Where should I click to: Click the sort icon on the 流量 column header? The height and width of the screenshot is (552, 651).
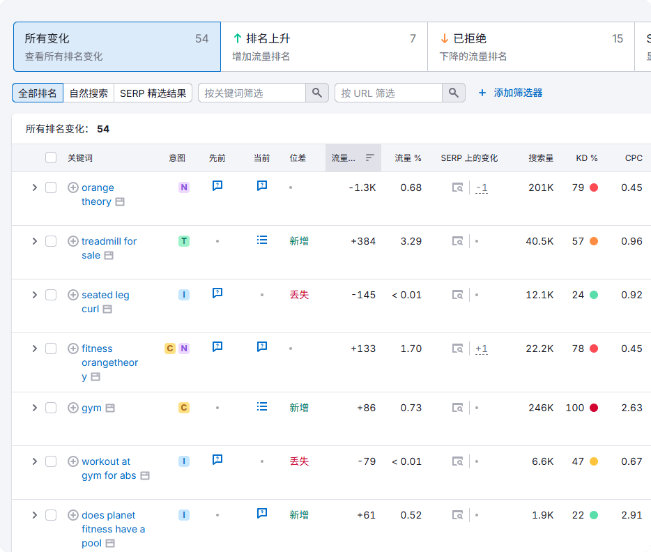(369, 158)
